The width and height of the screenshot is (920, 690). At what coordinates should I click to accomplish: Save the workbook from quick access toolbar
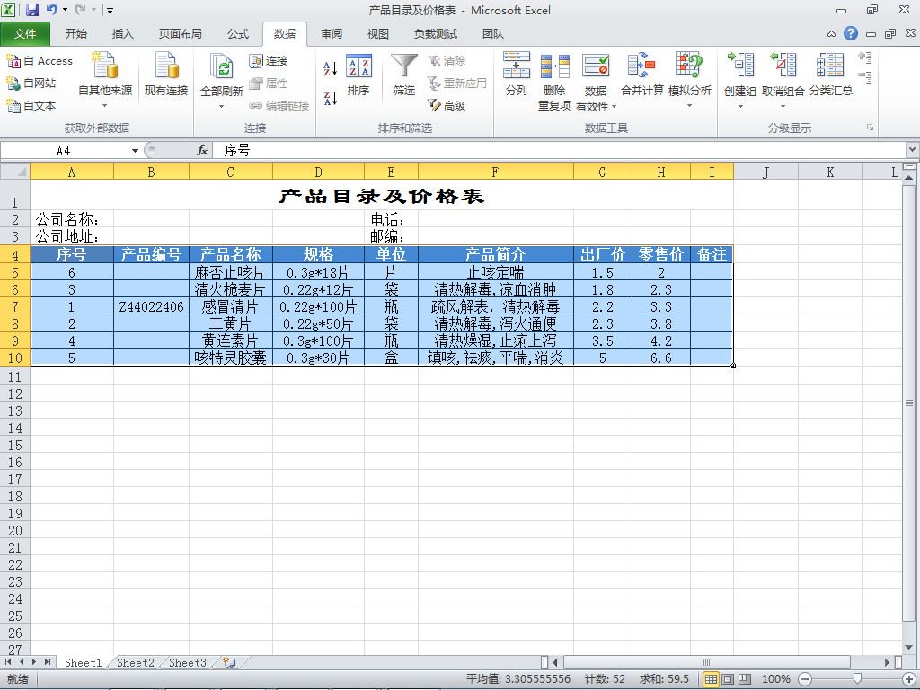[x=32, y=10]
